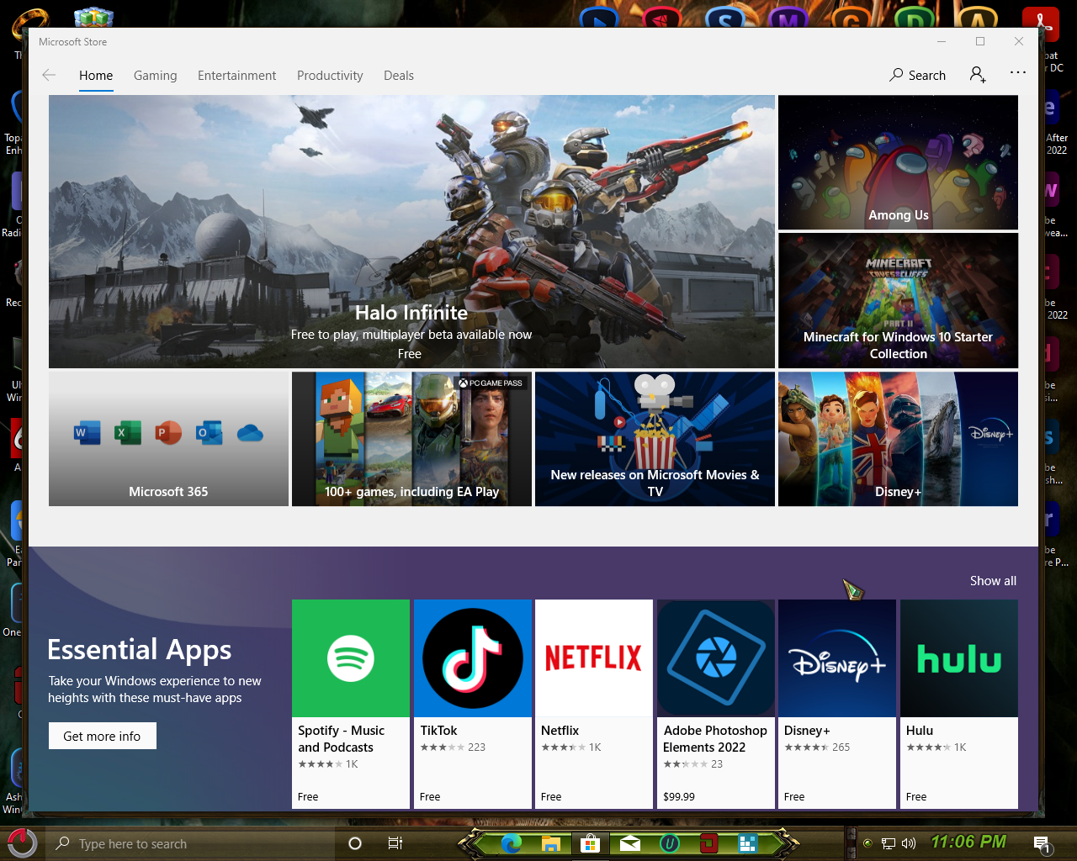Click the Hulu app title text
The width and height of the screenshot is (1077, 861).
[x=920, y=731]
